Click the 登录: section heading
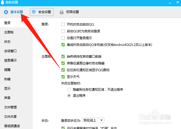Viewport: 181px width, 129px height. coord(45,24)
